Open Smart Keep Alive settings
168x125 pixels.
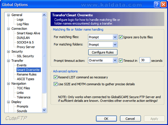29,33
